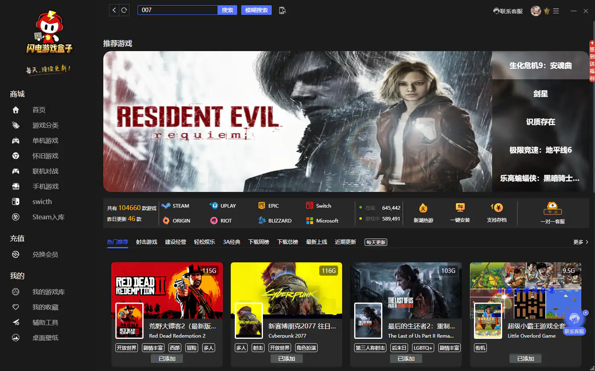
Task: Select the Microsoft platform filter
Action: pos(322,221)
